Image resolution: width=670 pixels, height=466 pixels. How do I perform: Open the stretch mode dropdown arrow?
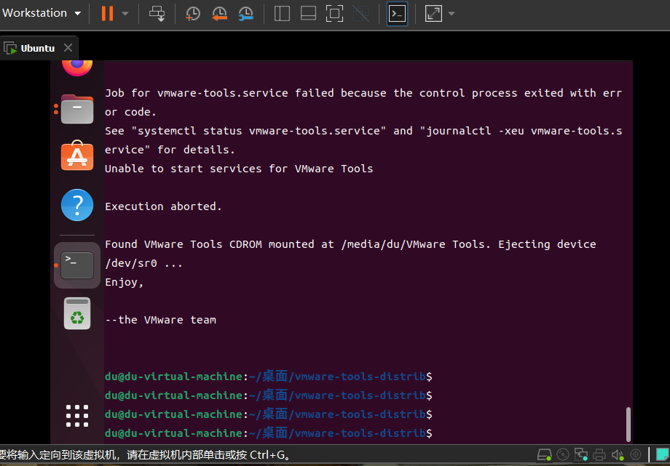[x=452, y=14]
